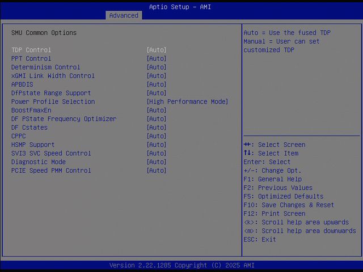
Task: Select SVI3 SVC Speed Control
Action: click(x=51, y=154)
